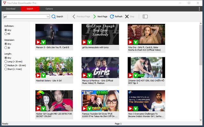
Task: Download Haschak Sisters Like A Girl video
Action: 43,75
